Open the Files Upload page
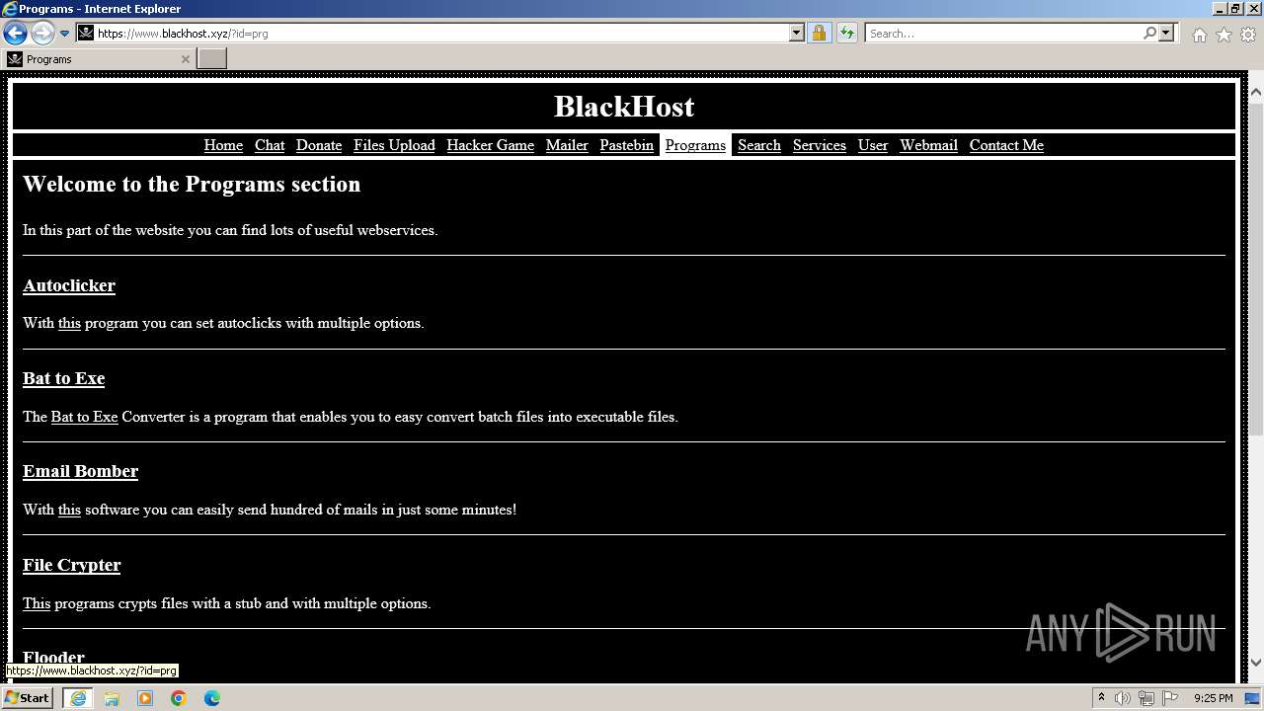 (x=394, y=145)
